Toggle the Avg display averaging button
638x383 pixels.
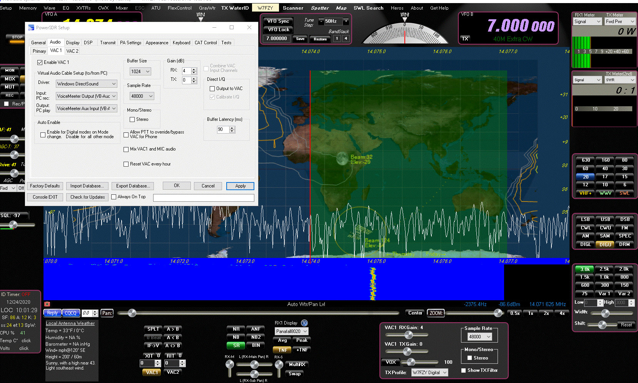point(282,340)
